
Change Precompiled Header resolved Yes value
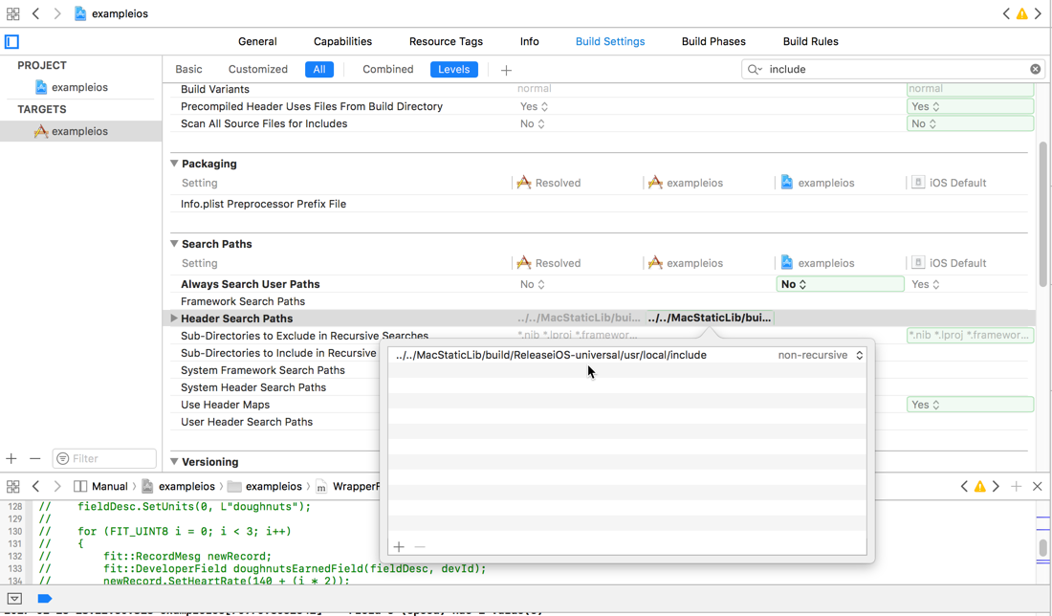click(534, 107)
